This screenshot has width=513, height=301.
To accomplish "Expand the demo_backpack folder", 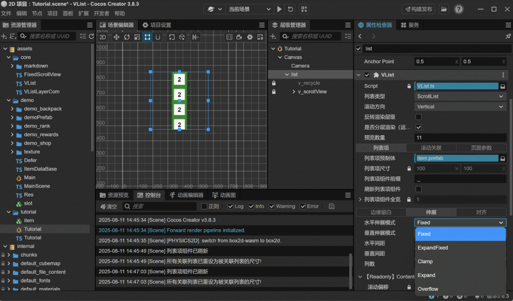I will 12,109.
